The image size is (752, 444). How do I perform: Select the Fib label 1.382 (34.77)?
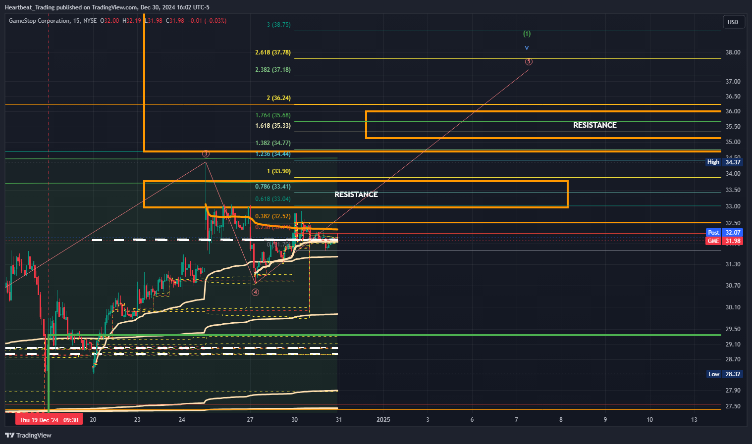coord(273,143)
